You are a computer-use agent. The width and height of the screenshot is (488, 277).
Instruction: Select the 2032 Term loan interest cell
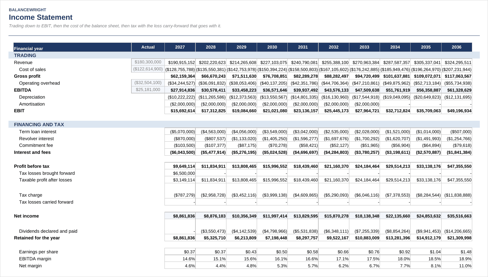pos(334,132)
